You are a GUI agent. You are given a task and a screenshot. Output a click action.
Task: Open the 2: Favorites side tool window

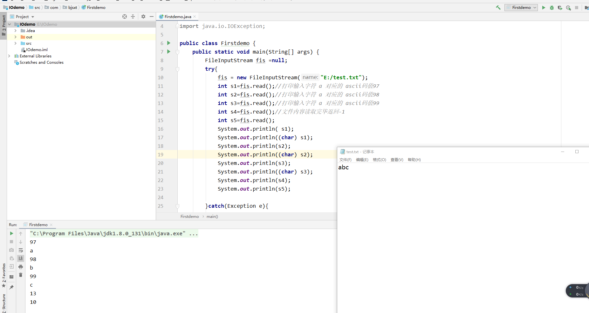[3, 275]
